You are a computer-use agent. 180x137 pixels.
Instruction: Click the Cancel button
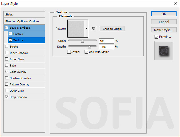pos(164,22)
